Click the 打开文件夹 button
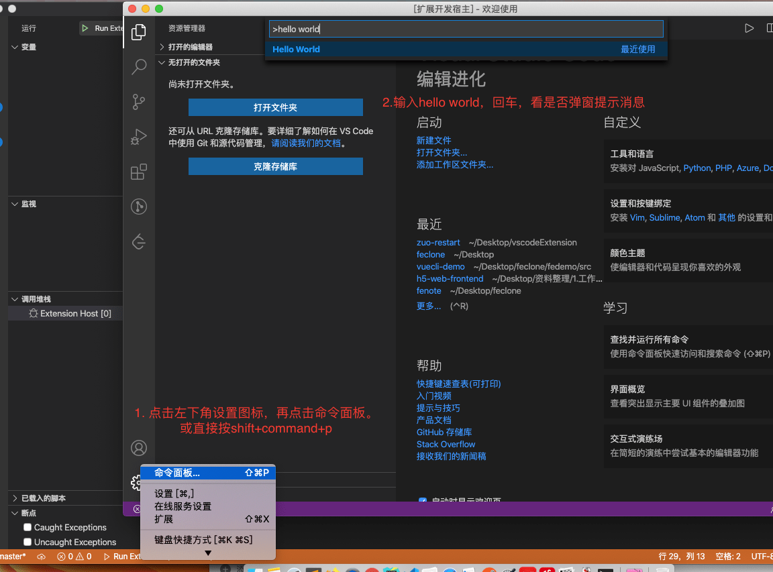 click(x=275, y=107)
